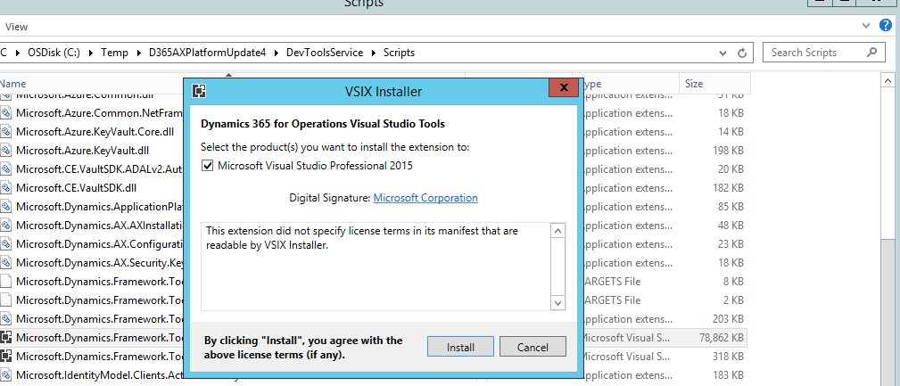Refresh the Scripts folder view
The width and height of the screenshot is (900, 386).
(x=742, y=53)
